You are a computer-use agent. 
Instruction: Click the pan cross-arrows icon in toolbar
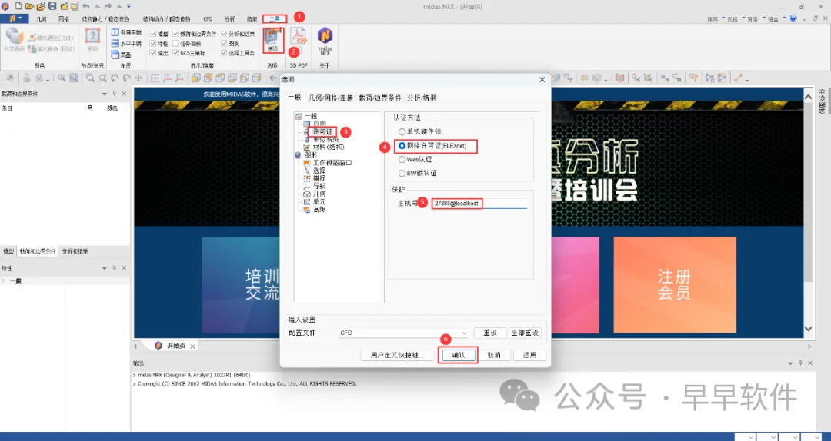tap(138, 78)
